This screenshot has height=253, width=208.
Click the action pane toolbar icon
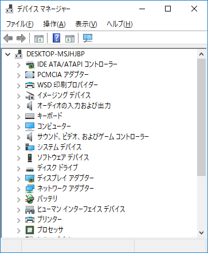tap(70, 39)
